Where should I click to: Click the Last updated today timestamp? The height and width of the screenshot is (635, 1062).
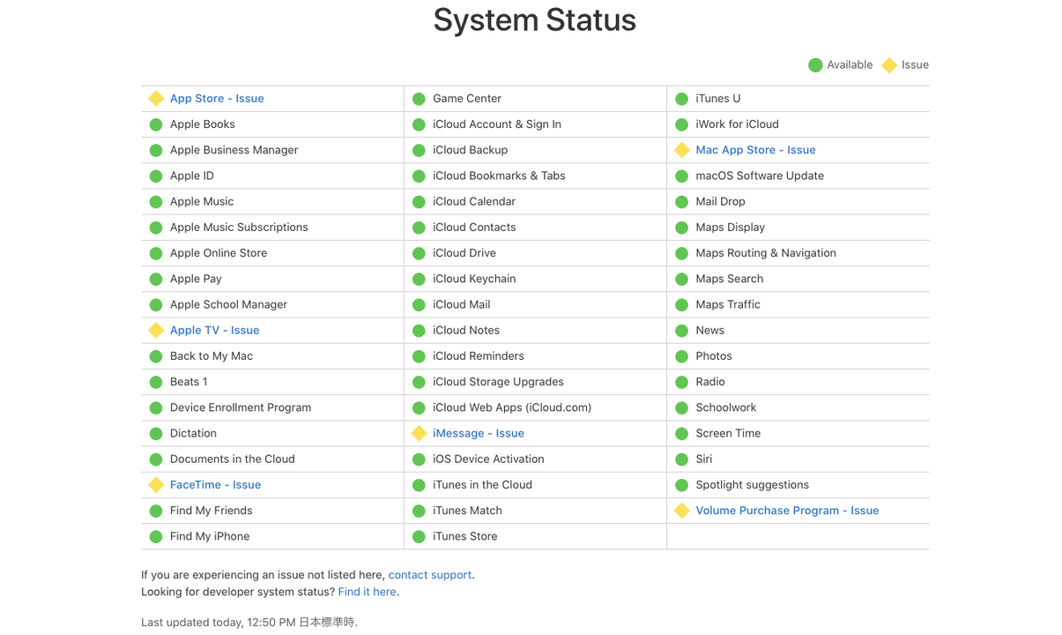249,622
